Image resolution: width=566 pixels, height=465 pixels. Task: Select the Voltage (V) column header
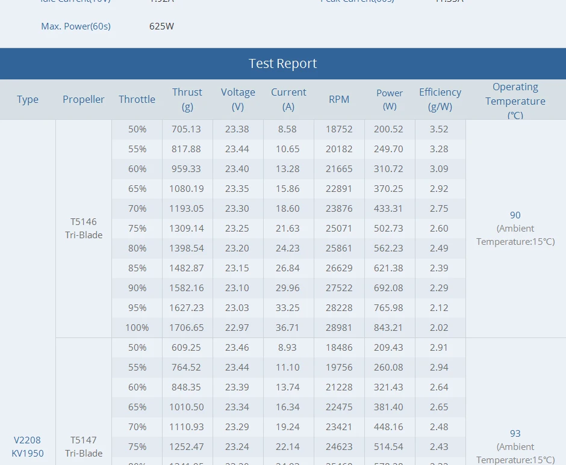238,99
